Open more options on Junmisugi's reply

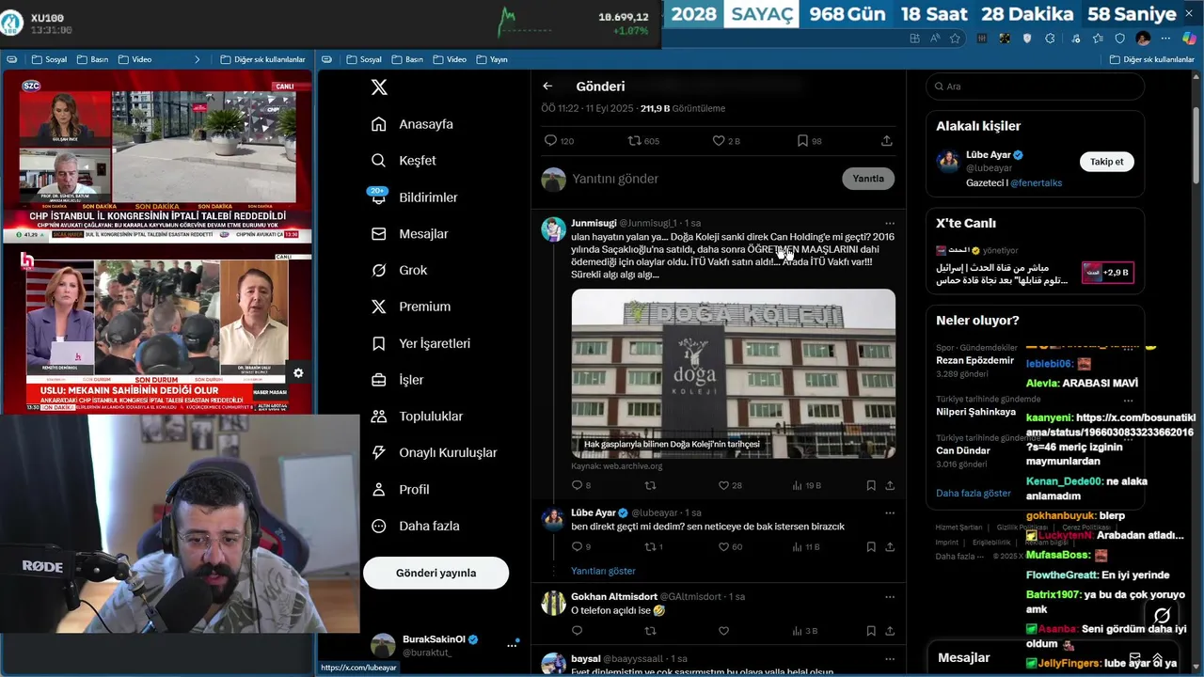(x=889, y=223)
